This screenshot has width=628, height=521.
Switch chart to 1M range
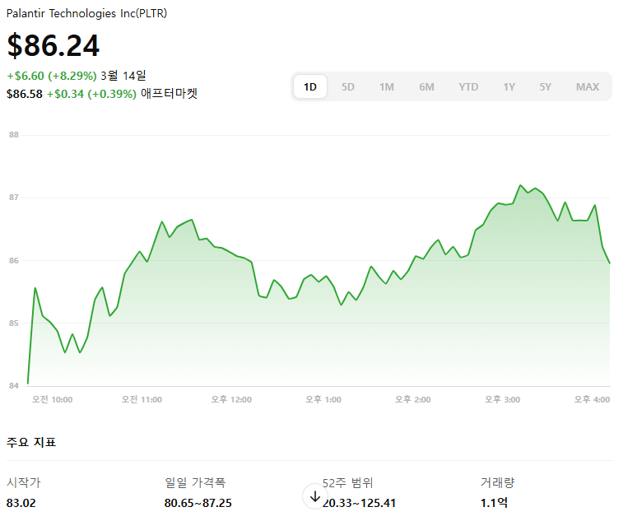pyautogui.click(x=387, y=87)
